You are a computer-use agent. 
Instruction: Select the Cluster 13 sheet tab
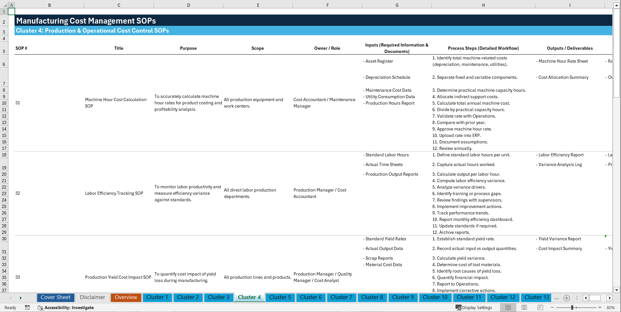pos(536,297)
